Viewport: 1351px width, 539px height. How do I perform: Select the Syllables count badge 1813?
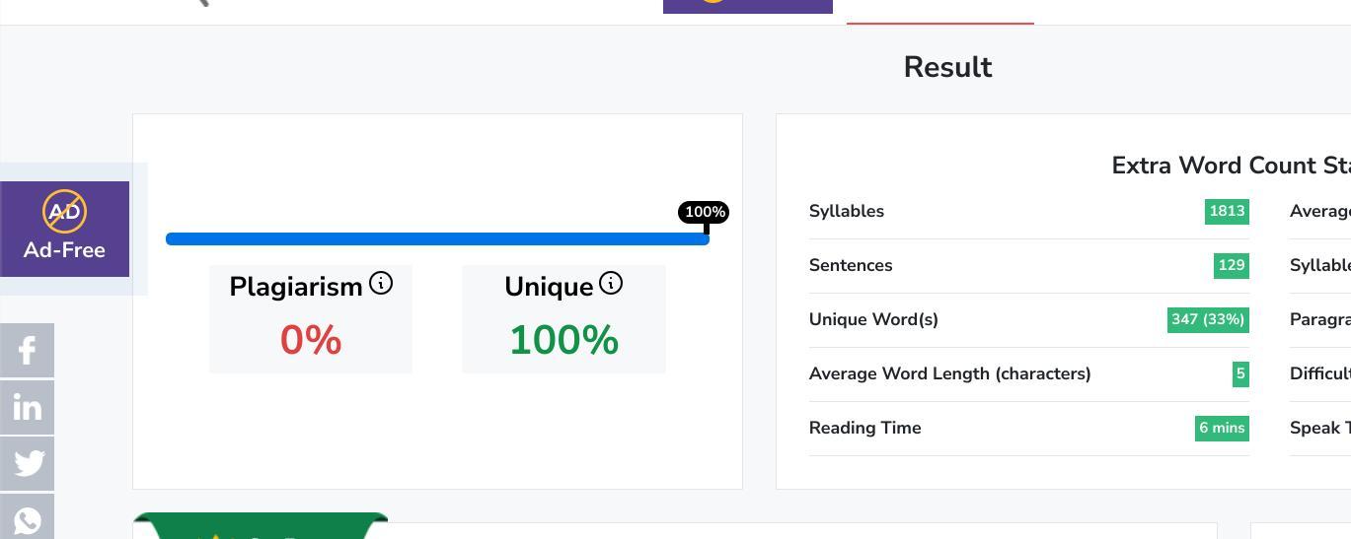coord(1227,212)
